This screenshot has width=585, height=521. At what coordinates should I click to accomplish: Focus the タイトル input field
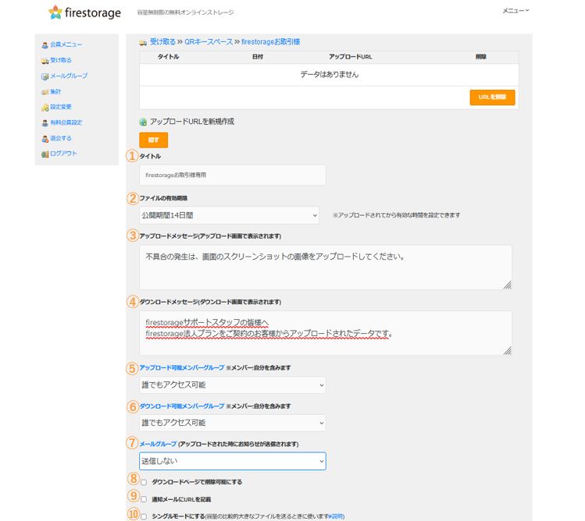click(x=233, y=175)
